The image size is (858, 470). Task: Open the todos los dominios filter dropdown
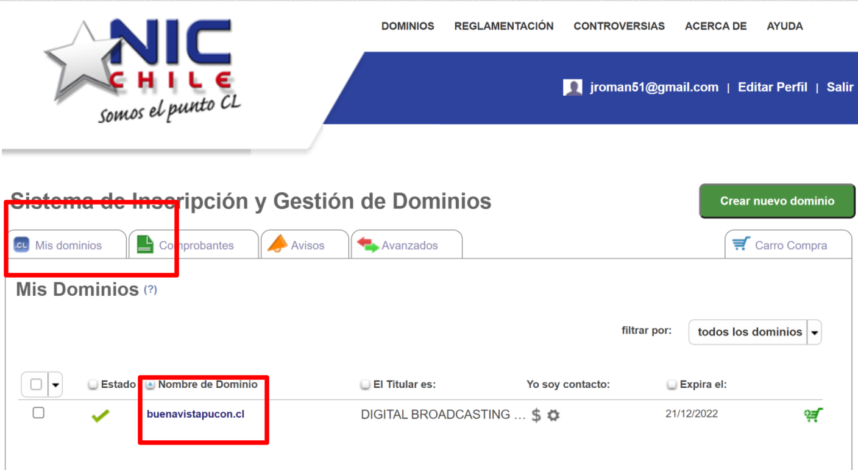pyautogui.click(x=754, y=332)
